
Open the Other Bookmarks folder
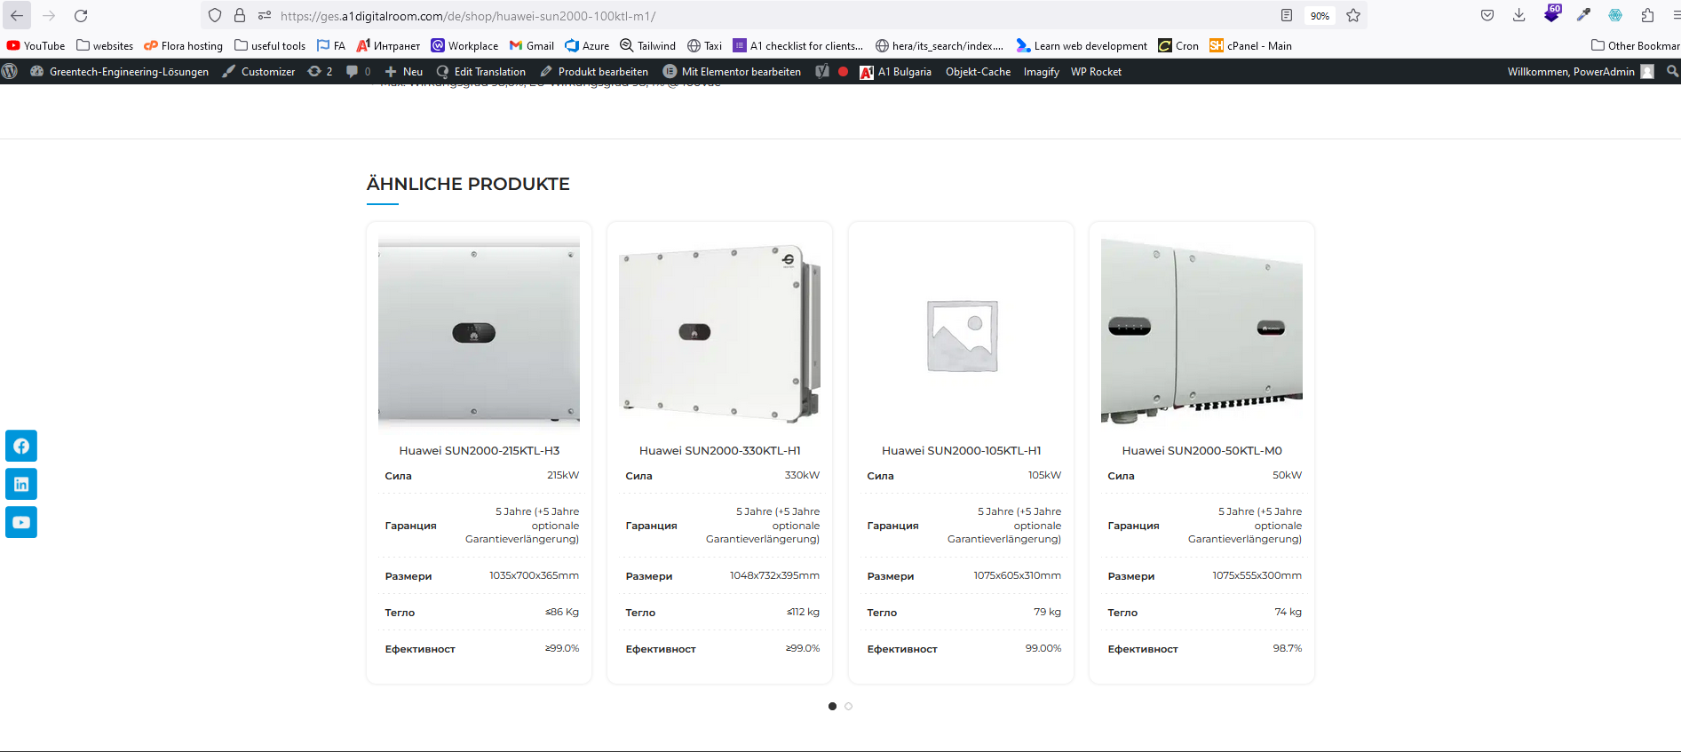pyautogui.click(x=1636, y=45)
